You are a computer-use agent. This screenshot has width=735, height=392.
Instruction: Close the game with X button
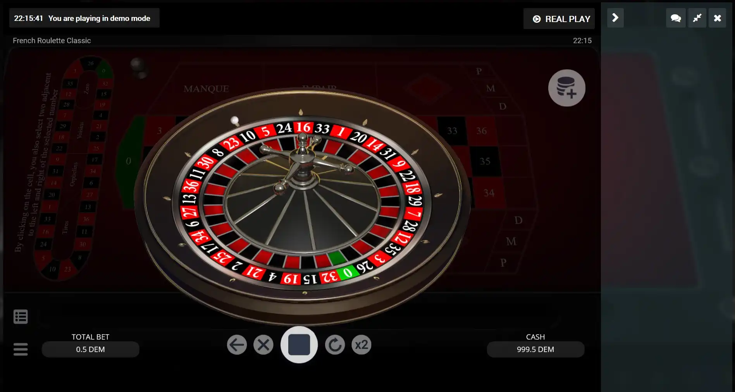pyautogui.click(x=717, y=18)
